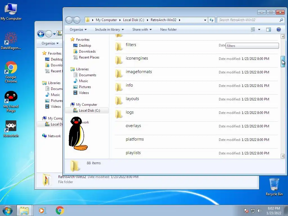288x216 pixels.
Task: Create a New folder
Action: click(x=168, y=30)
